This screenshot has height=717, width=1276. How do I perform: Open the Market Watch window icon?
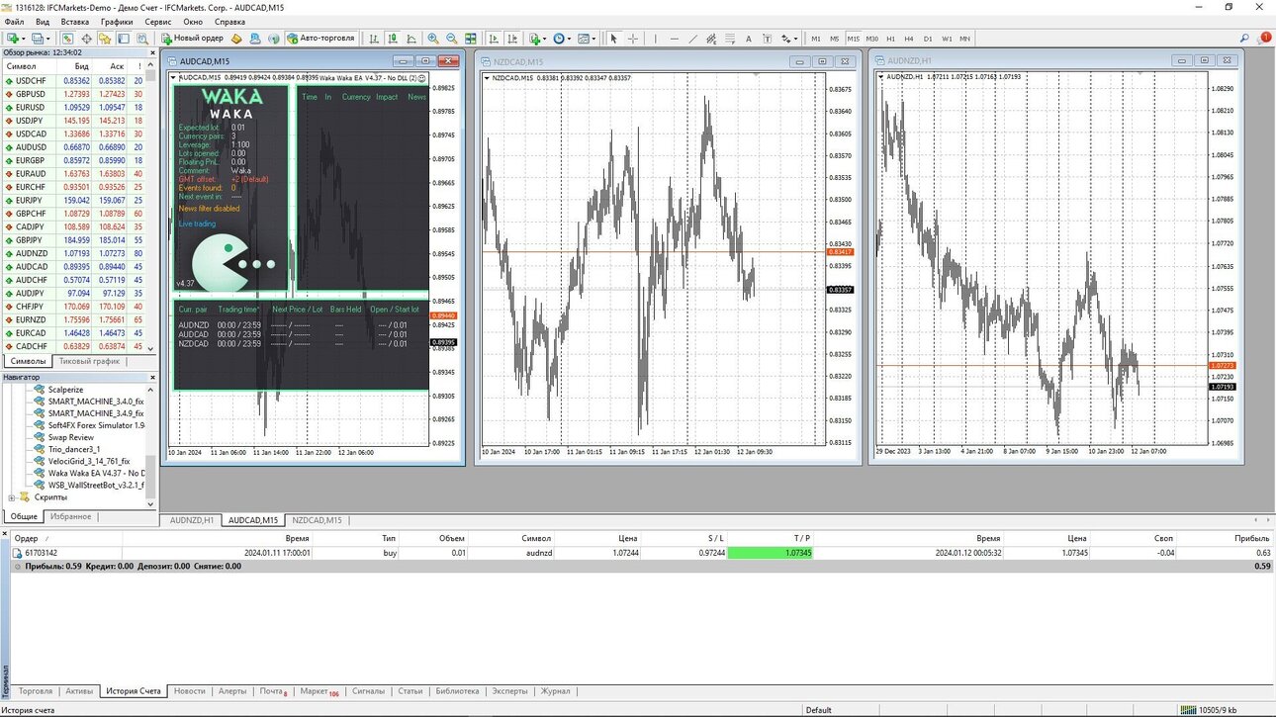coord(67,39)
